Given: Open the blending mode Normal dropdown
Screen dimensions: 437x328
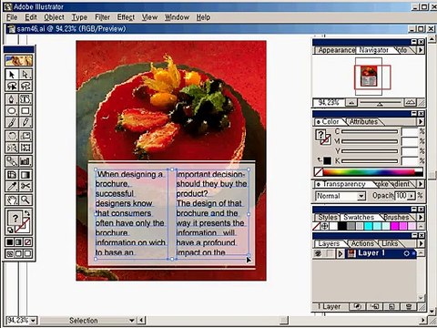Looking at the screenshot, I should [361, 196].
